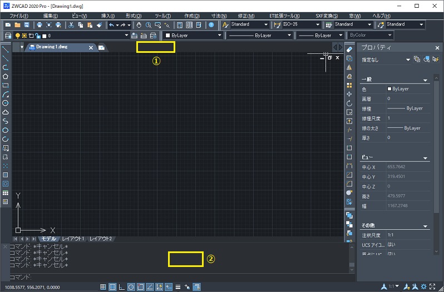Click the 色 ByLayer color value
Screen dimensions: 444x292
pos(408,89)
